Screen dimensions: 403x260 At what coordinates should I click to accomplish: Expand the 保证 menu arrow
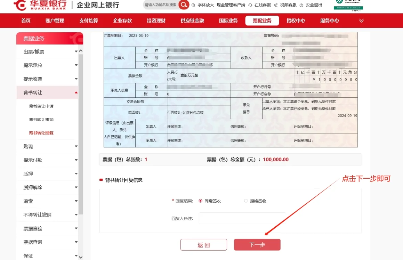76,255
